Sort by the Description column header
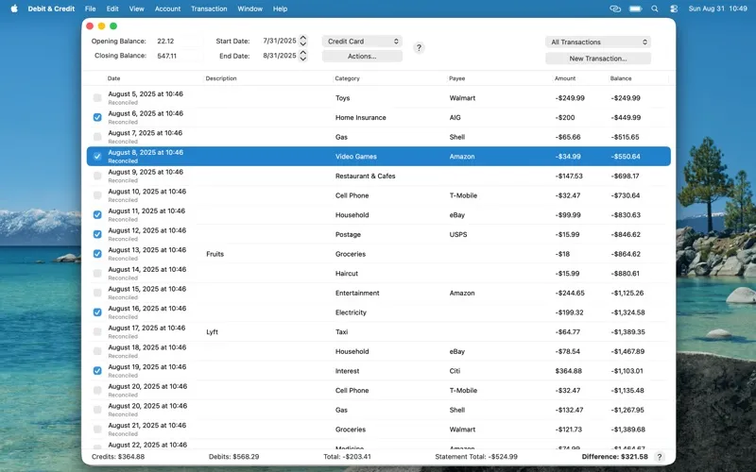This screenshot has height=472, width=756. point(221,78)
